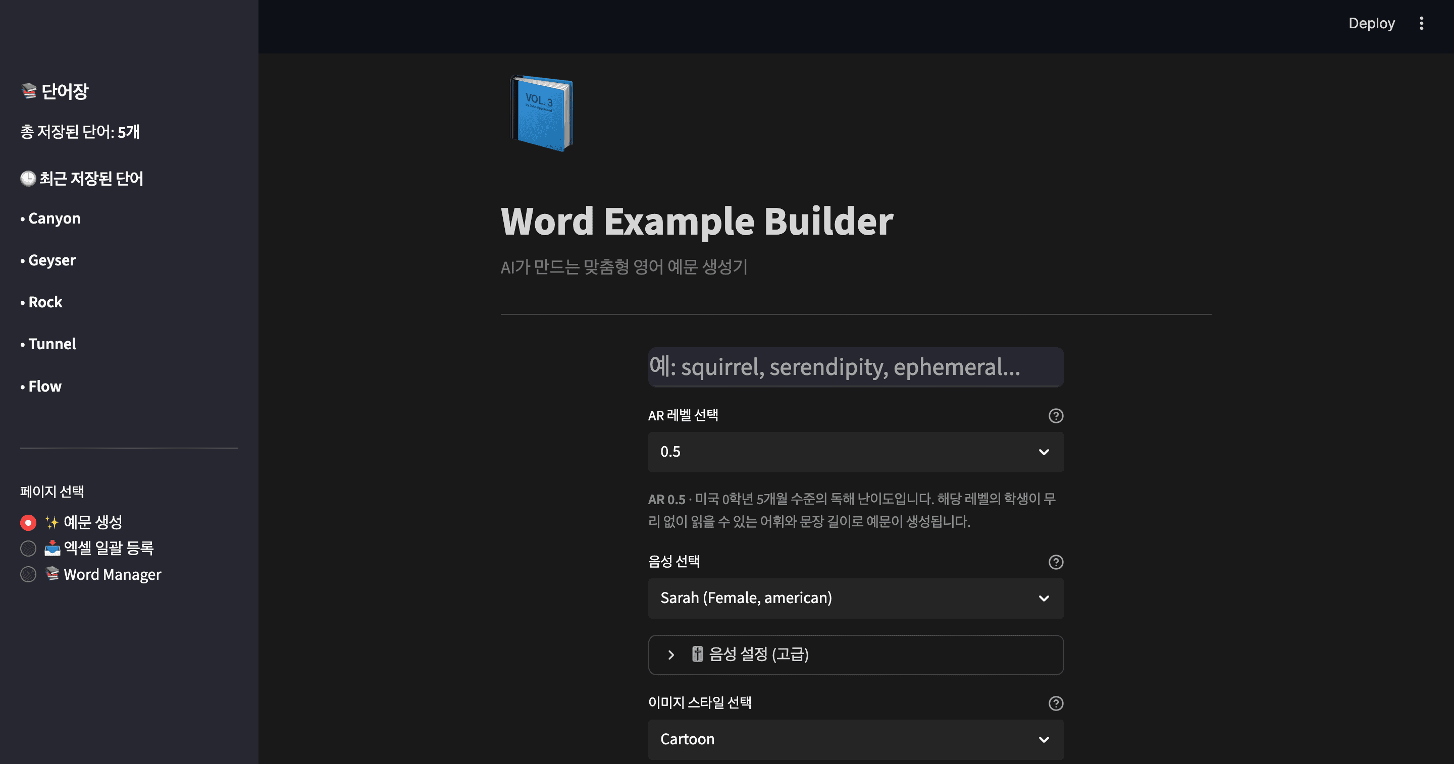Select the word Canyon in the sidebar
This screenshot has height=764, width=1454.
tap(54, 218)
